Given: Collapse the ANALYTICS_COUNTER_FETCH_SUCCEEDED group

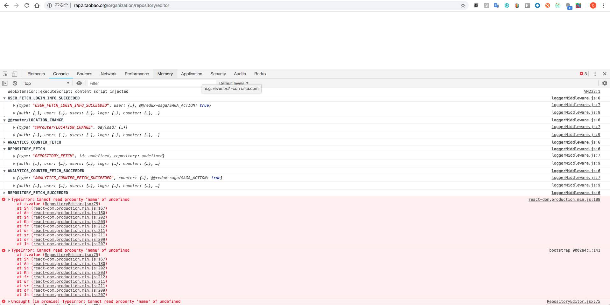Looking at the screenshot, I should (x=4, y=171).
